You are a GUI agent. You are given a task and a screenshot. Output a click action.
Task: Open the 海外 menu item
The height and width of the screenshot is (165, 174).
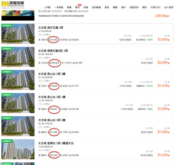point(123,7)
